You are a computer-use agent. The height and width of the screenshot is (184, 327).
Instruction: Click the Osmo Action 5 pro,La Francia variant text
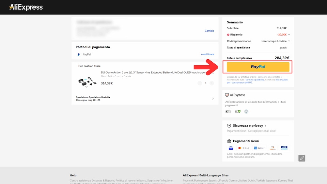pos(116,76)
